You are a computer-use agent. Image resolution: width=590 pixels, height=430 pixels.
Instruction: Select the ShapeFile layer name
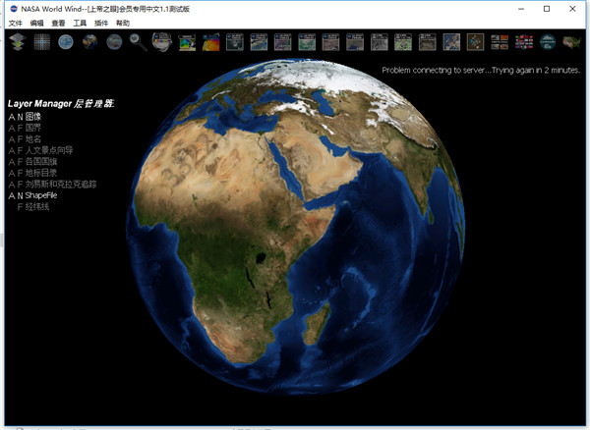pyautogui.click(x=41, y=195)
